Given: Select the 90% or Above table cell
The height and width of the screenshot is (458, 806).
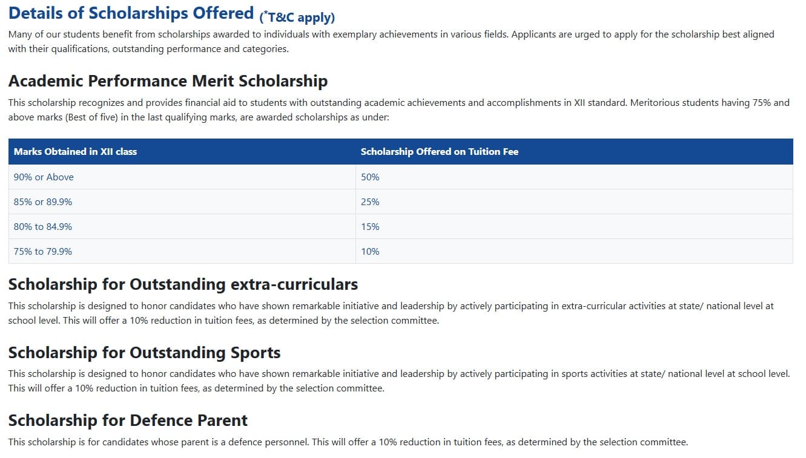Looking at the screenshot, I should (x=44, y=177).
